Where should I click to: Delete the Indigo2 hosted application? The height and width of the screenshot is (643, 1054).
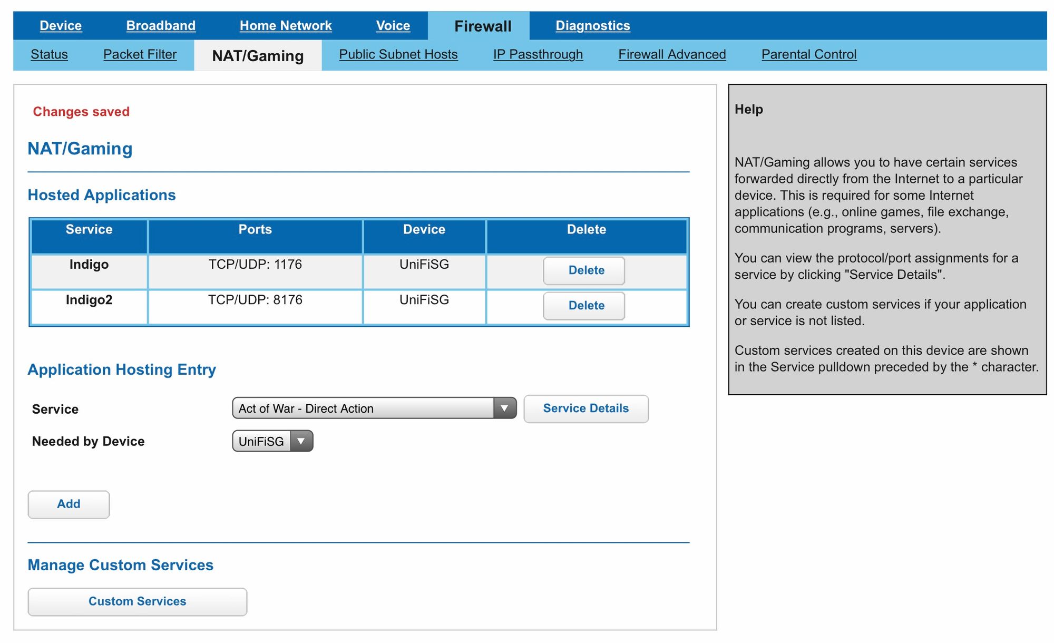point(584,306)
